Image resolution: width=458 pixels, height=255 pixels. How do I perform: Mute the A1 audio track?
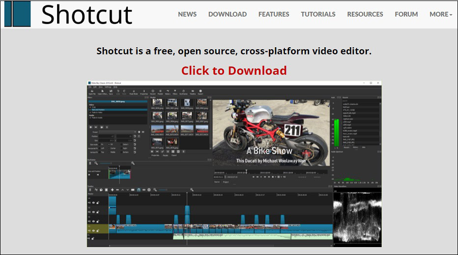coord(89,238)
